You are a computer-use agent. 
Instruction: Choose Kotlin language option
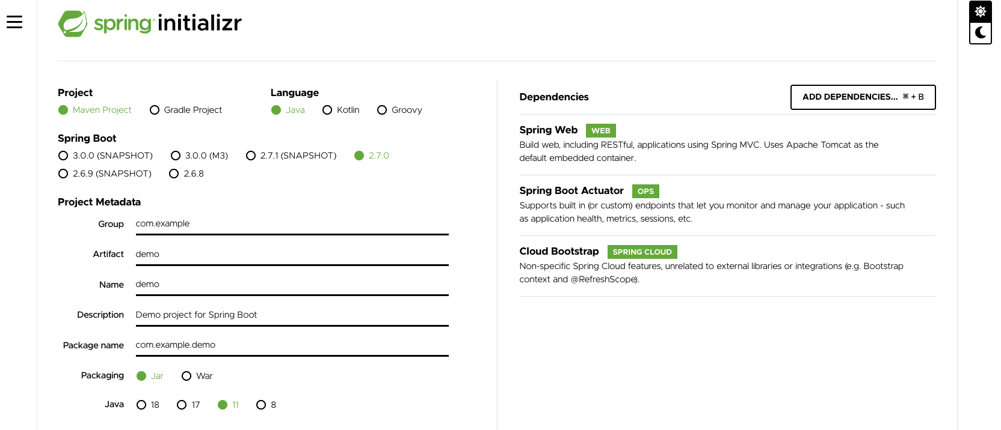click(x=341, y=110)
